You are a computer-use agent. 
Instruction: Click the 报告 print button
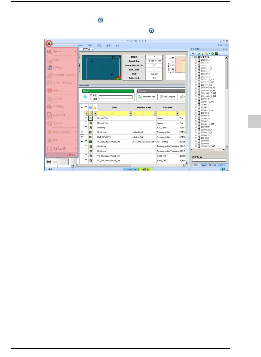[x=57, y=162]
